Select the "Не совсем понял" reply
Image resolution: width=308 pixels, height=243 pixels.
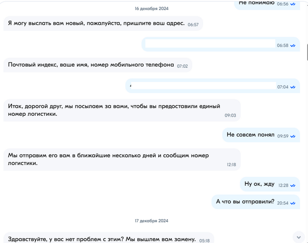click(x=250, y=135)
